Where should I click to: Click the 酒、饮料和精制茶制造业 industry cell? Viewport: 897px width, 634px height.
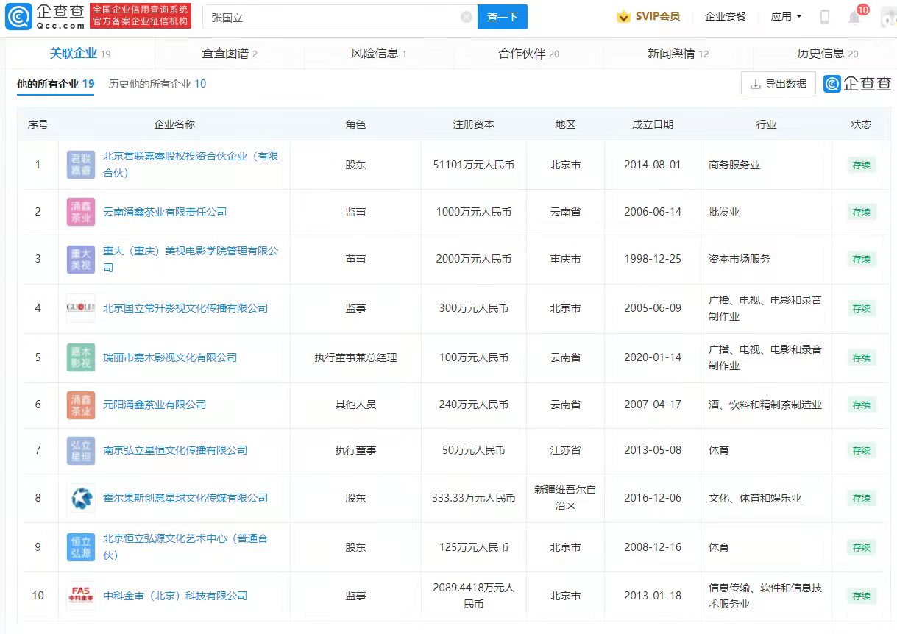click(x=765, y=405)
